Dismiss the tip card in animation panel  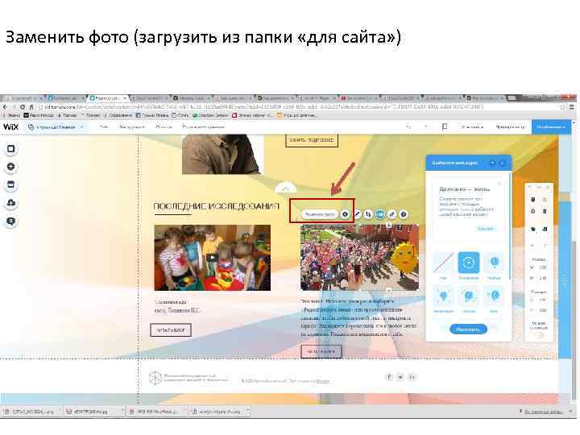point(499,184)
